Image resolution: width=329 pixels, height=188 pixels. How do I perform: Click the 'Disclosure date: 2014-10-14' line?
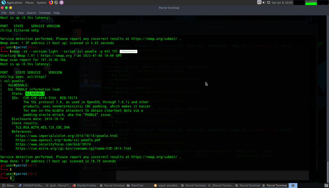click(x=38, y=119)
